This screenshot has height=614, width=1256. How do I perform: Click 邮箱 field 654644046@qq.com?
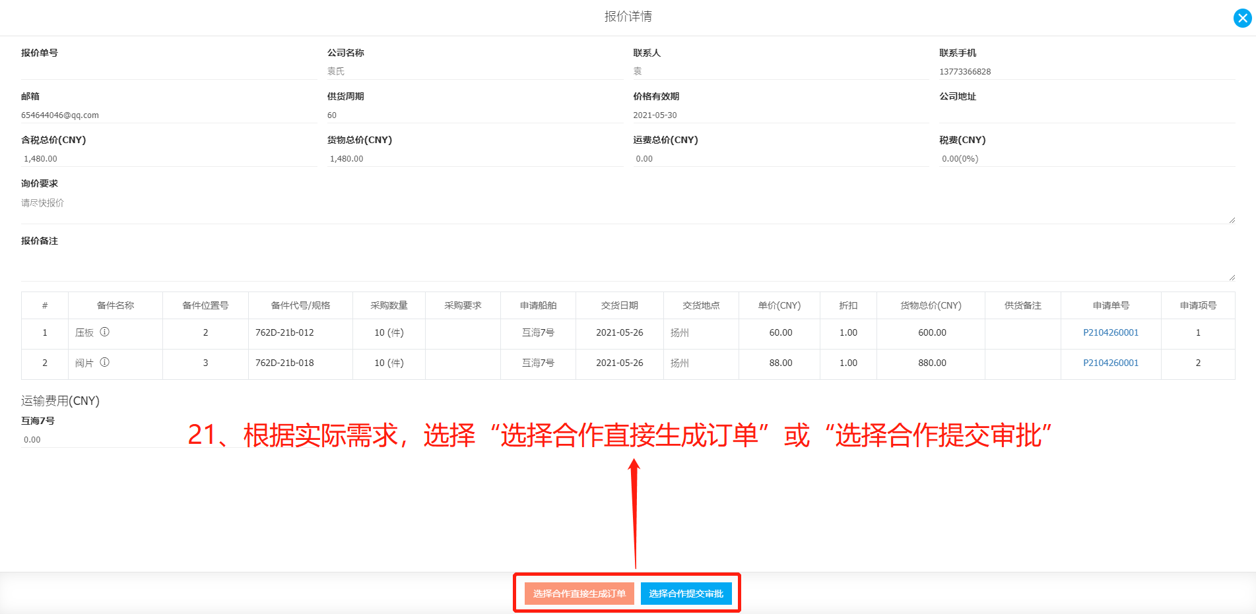169,115
